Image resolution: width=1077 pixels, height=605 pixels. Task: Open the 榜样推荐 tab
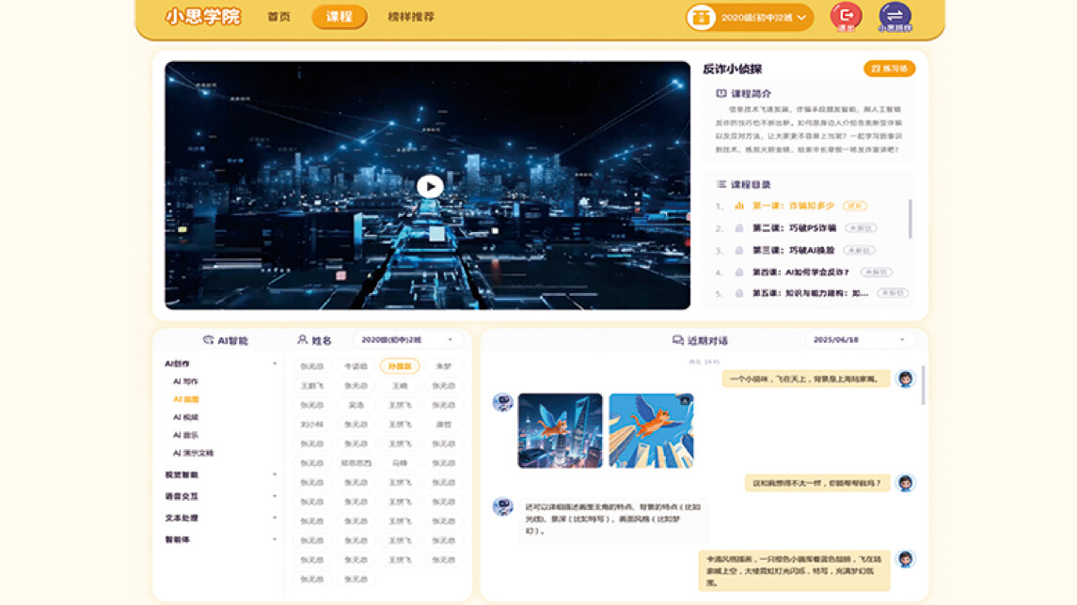pyautogui.click(x=411, y=17)
